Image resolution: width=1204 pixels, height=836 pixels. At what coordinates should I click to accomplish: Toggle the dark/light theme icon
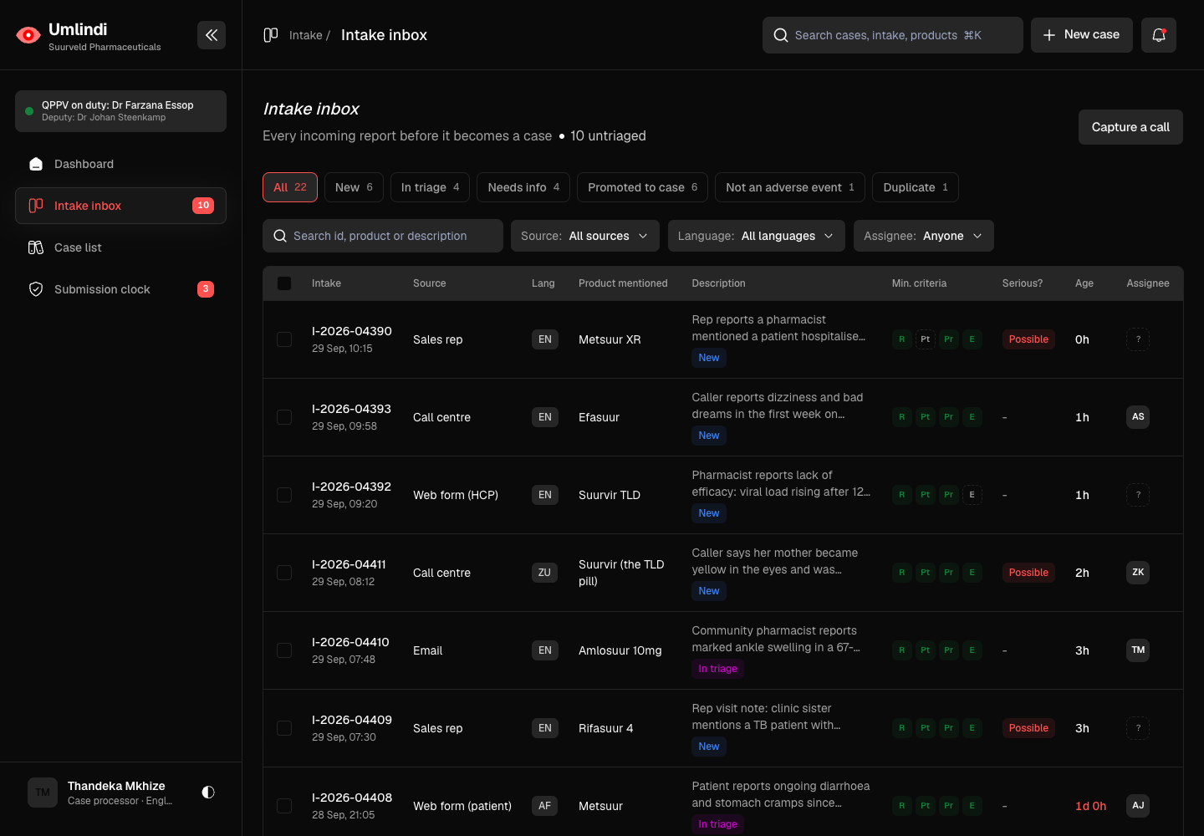(208, 792)
